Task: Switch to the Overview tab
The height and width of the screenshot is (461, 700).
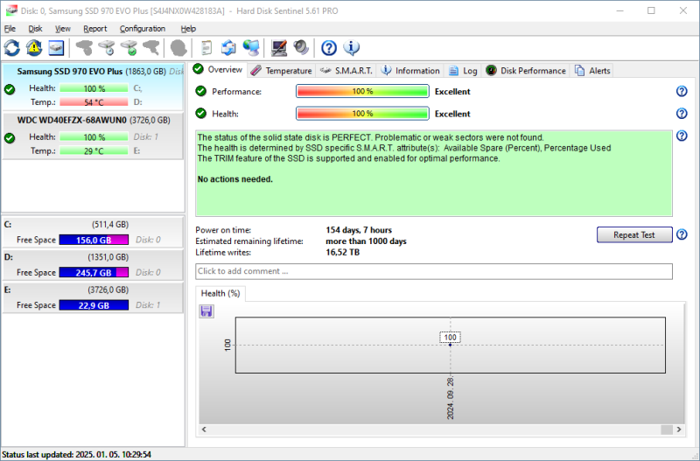Action: 218,70
